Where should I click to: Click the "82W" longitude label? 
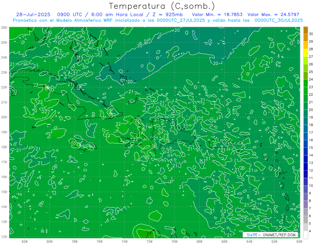(x=24, y=242)
